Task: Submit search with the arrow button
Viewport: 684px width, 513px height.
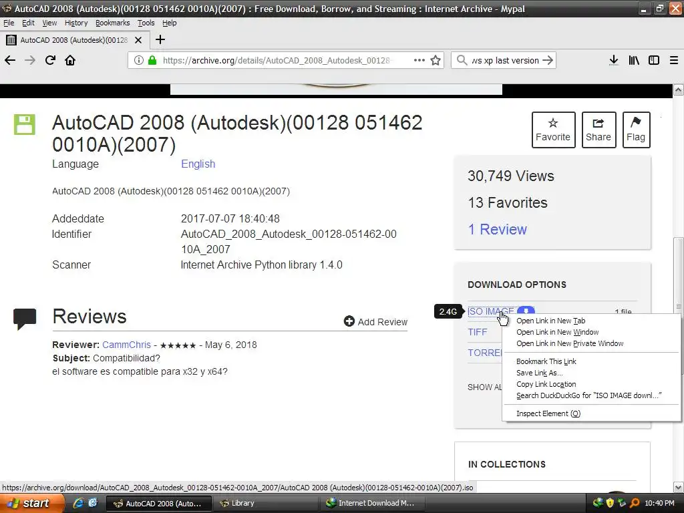Action: 548,60
